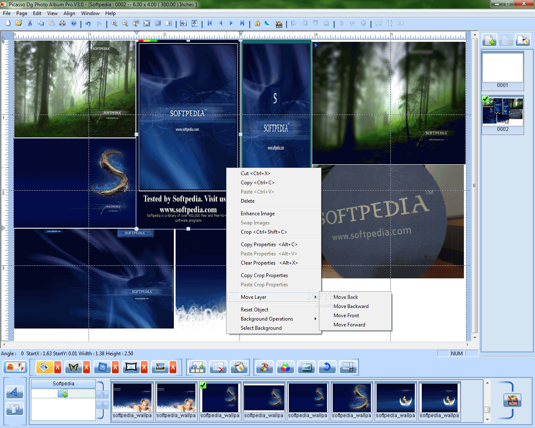535x428 pixels.
Task: Click the Softpedia album header button
Action: click(64, 384)
